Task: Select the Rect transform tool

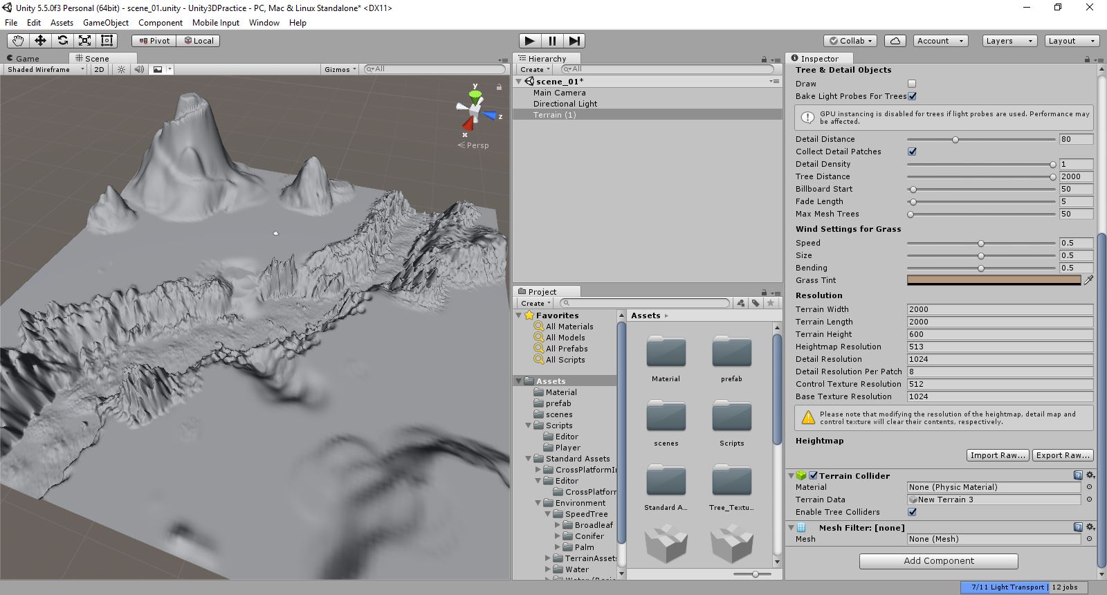Action: 107,41
